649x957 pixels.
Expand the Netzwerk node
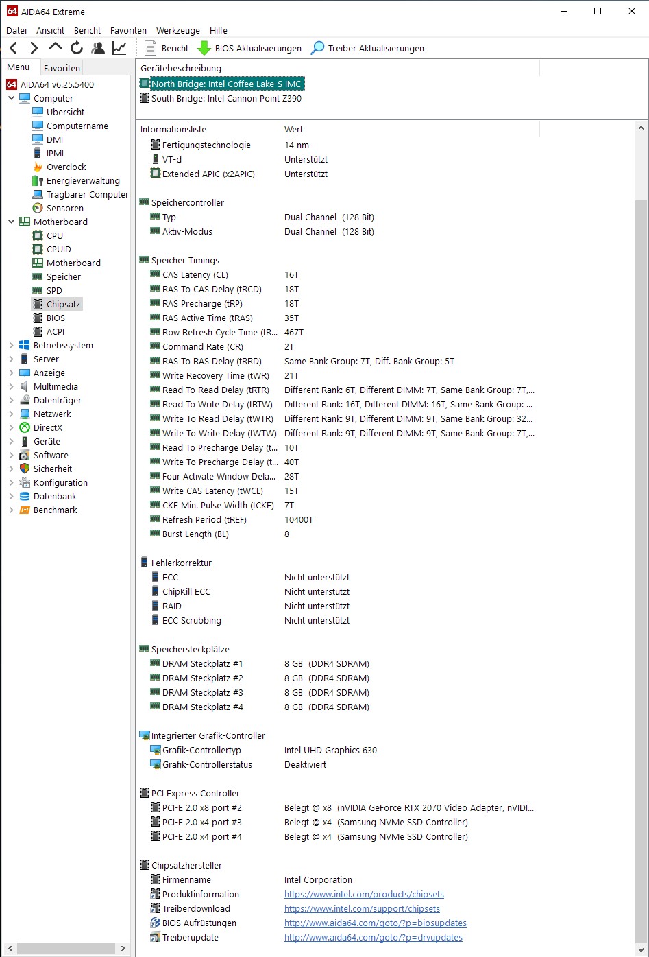[11, 414]
